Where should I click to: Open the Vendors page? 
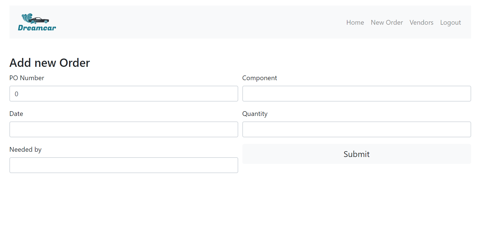coord(421,22)
